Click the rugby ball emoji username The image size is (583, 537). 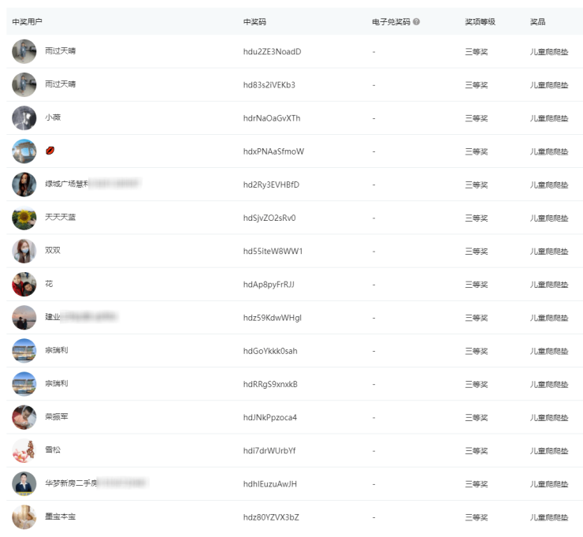(x=50, y=151)
